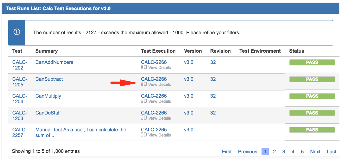Sort by the Status column header

click(297, 51)
